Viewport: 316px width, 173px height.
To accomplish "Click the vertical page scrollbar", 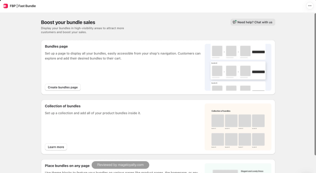I will pos(315,84).
